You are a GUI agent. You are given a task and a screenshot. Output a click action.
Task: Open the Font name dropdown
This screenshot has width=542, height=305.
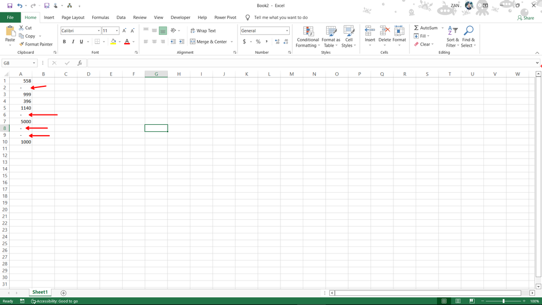pyautogui.click(x=99, y=31)
